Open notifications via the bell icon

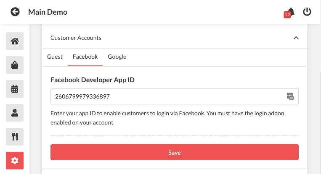(290, 12)
